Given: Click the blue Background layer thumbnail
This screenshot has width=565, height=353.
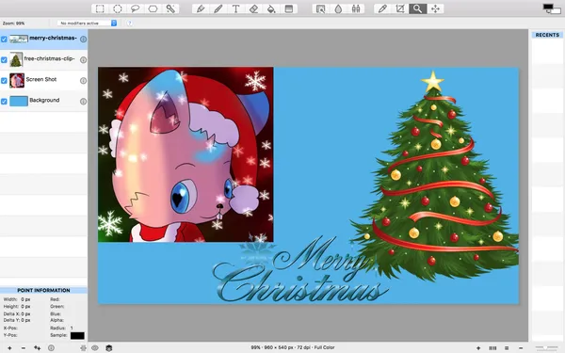Looking at the screenshot, I should (19, 102).
